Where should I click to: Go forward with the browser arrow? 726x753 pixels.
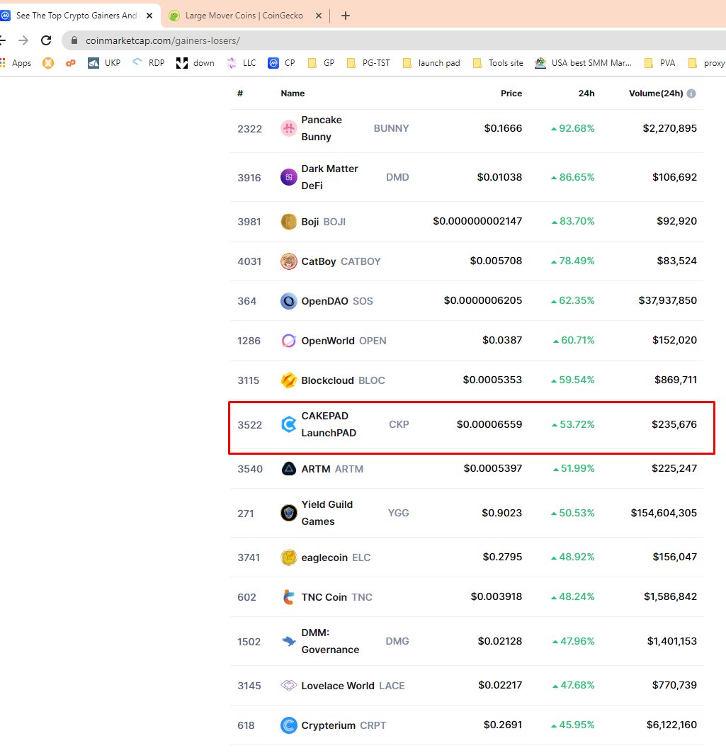click(23, 40)
